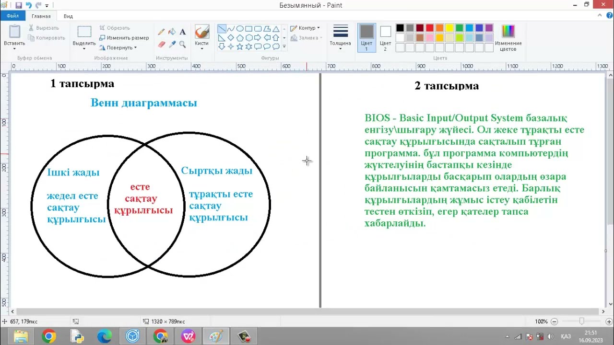Click the horizontal scrollbar track
The width and height of the screenshot is (614, 345).
[307, 311]
